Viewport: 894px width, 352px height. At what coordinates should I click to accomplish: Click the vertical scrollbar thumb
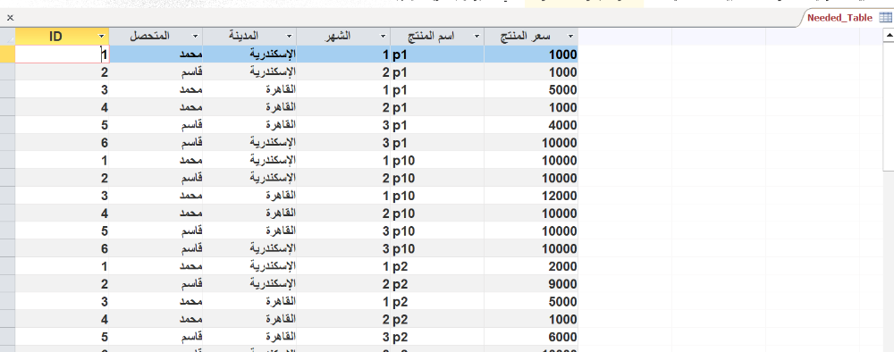coord(888,107)
